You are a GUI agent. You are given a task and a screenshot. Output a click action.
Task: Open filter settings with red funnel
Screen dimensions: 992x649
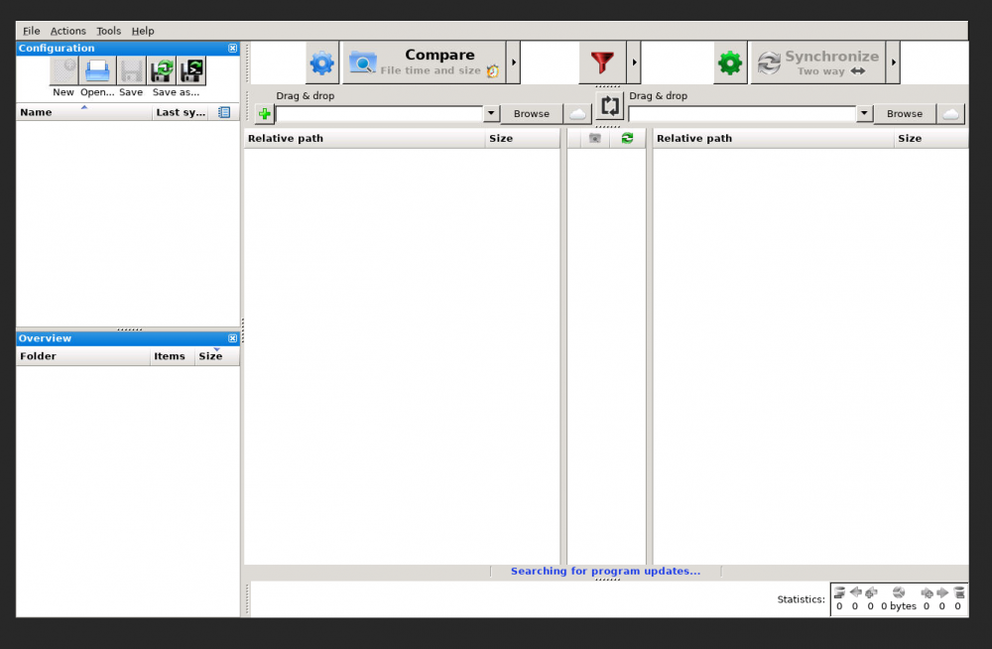(x=602, y=63)
